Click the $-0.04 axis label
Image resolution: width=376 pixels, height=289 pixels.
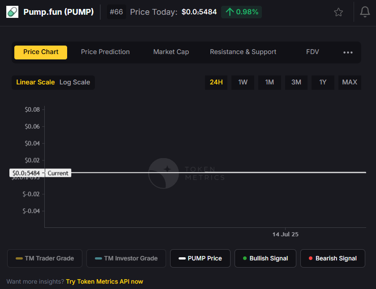pyautogui.click(x=31, y=211)
